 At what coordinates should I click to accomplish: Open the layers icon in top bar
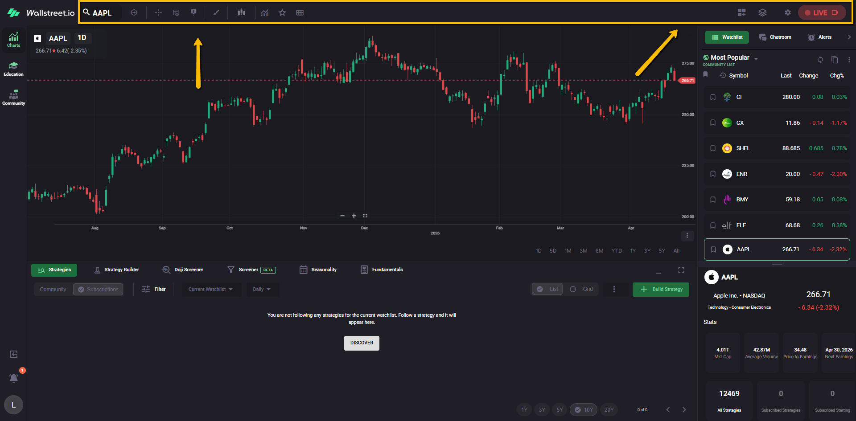(762, 13)
